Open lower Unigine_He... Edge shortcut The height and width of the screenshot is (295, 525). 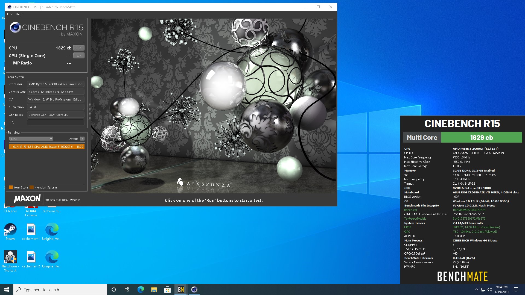[x=52, y=259]
